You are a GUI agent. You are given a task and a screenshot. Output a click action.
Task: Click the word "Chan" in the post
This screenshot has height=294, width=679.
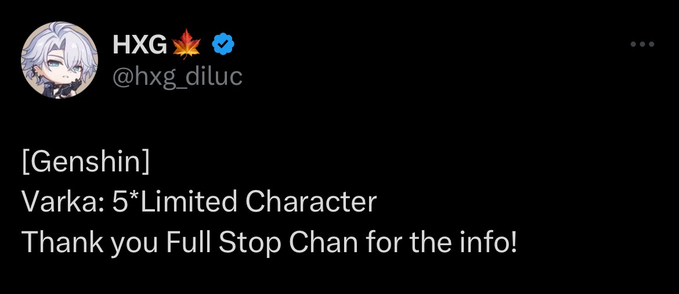pyautogui.click(x=323, y=242)
